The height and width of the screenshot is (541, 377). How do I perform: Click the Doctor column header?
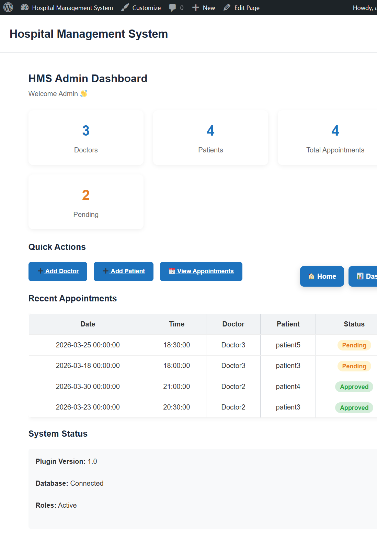(233, 324)
